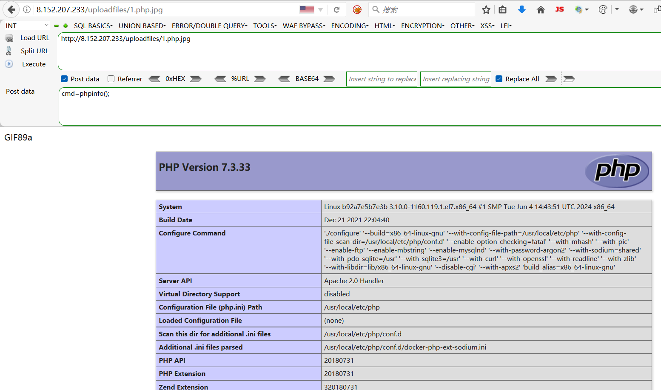Viewport: 661px width, 390px height.
Task: Open the bookmarks list icon
Action: [502, 9]
